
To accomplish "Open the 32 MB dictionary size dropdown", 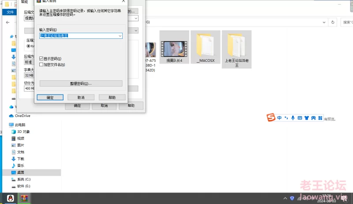I will click(29, 75).
